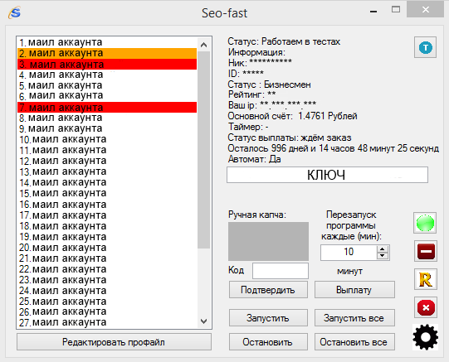This screenshot has width=449, height=362.
Task: Select list row 12. маил аккаунта
Action: pos(107,161)
